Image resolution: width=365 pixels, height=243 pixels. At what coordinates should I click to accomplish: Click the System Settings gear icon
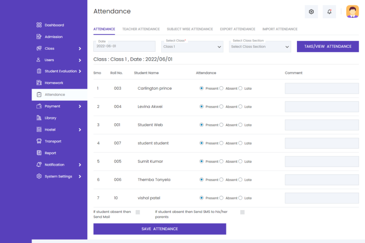coord(39,176)
